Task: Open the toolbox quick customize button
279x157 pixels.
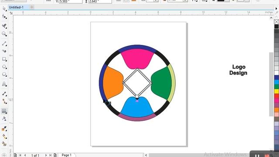Action: (x=4, y=155)
